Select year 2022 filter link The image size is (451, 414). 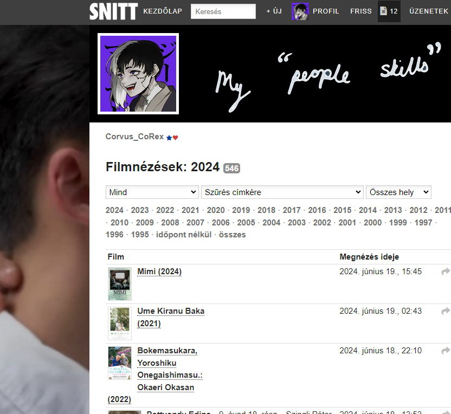click(x=165, y=210)
